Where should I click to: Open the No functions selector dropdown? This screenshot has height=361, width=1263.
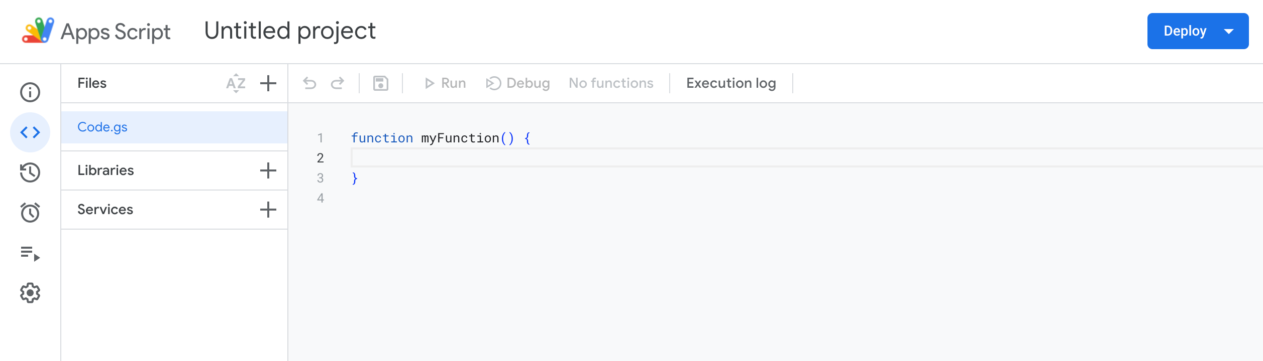click(x=611, y=83)
